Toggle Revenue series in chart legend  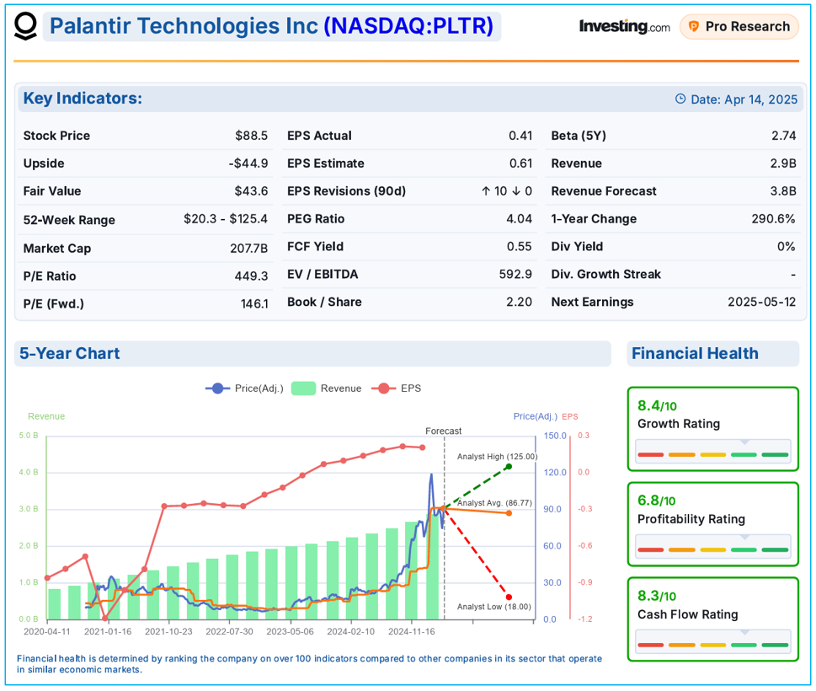pos(326,388)
